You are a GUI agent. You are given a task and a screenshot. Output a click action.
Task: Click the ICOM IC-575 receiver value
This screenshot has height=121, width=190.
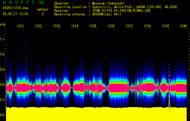(121, 11)
